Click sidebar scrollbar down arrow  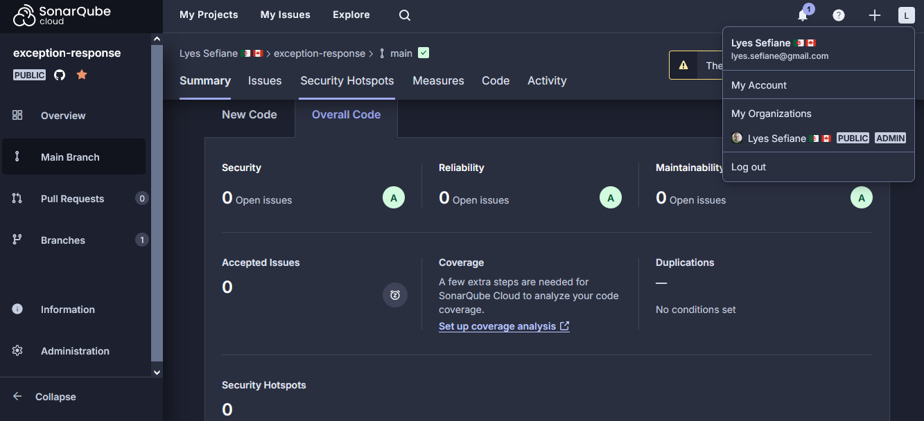pos(157,372)
